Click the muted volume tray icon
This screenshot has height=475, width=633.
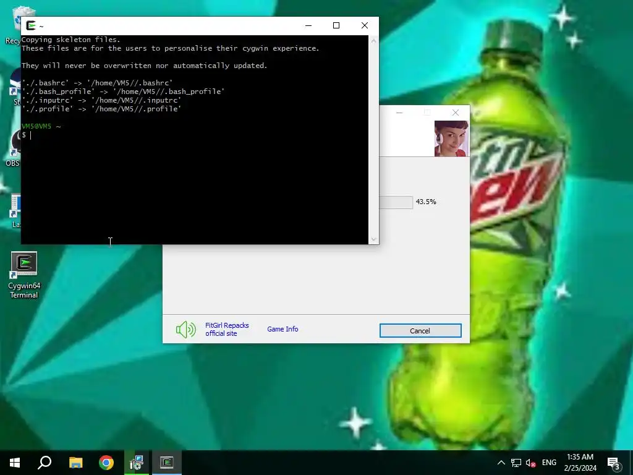click(x=530, y=463)
